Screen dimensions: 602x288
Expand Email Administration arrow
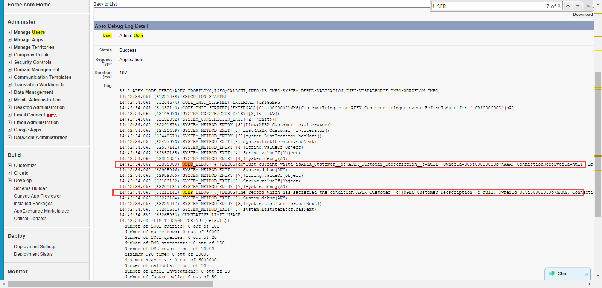tap(9, 122)
